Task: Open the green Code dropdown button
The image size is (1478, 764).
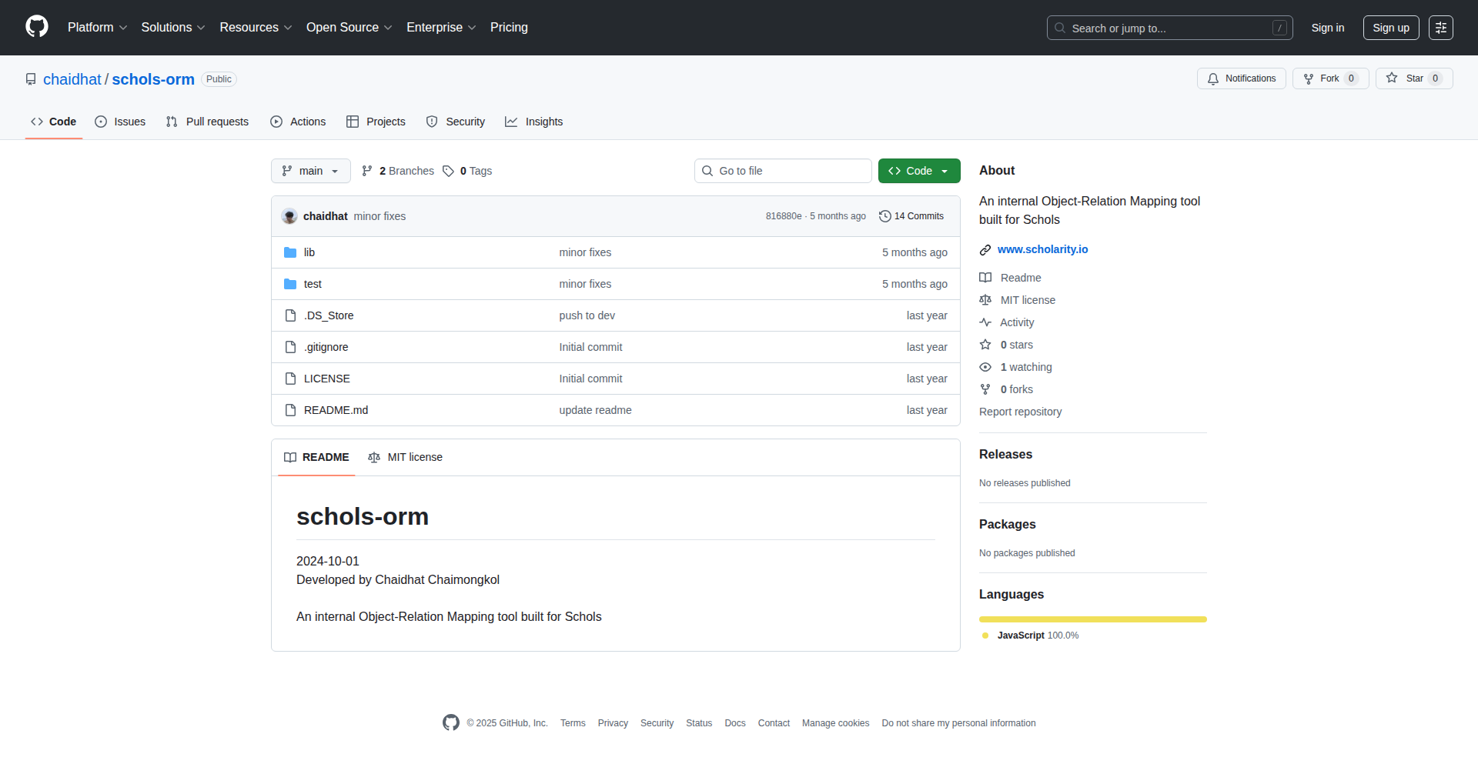Action: pyautogui.click(x=919, y=171)
